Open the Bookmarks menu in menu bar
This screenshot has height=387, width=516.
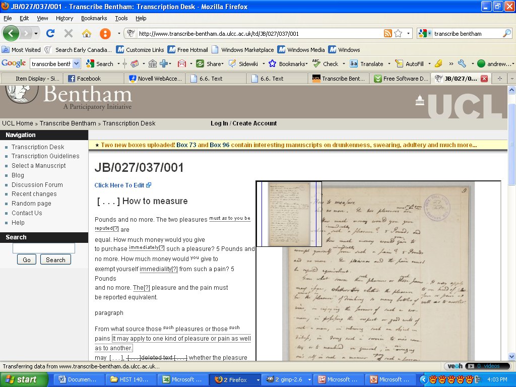[94, 18]
